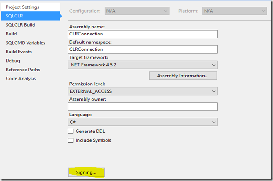Select the Debug tab
This screenshot has height=181, width=273.
(13, 61)
